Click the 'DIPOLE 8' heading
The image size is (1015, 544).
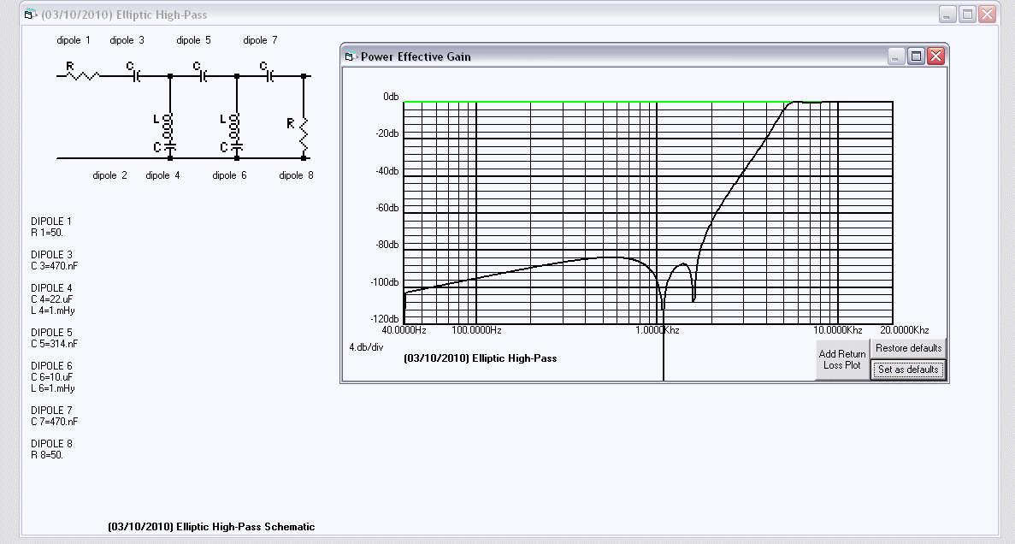[52, 444]
